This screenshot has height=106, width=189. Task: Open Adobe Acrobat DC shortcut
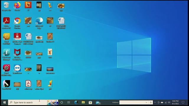[x=6, y=23]
